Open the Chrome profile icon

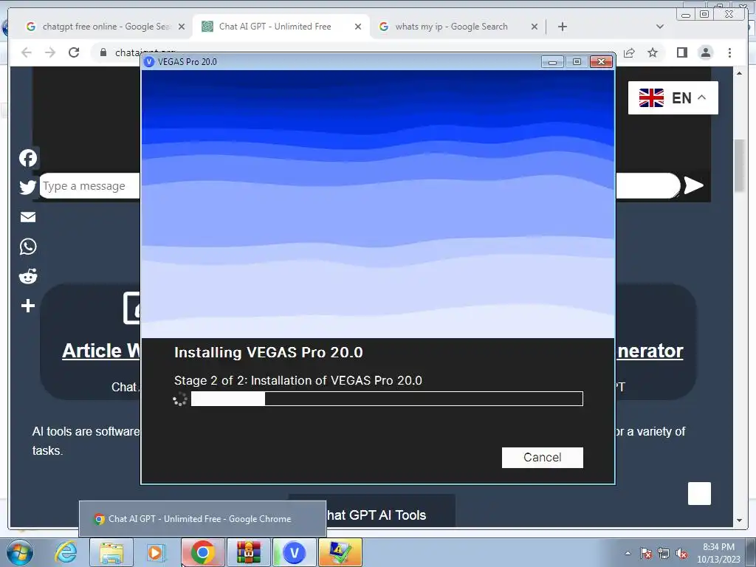pos(705,52)
